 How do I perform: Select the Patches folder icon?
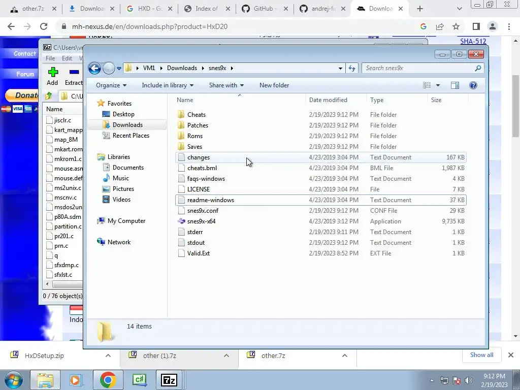click(x=181, y=125)
